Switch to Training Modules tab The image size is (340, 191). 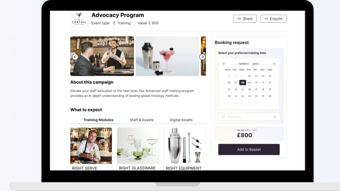[x=98, y=120]
